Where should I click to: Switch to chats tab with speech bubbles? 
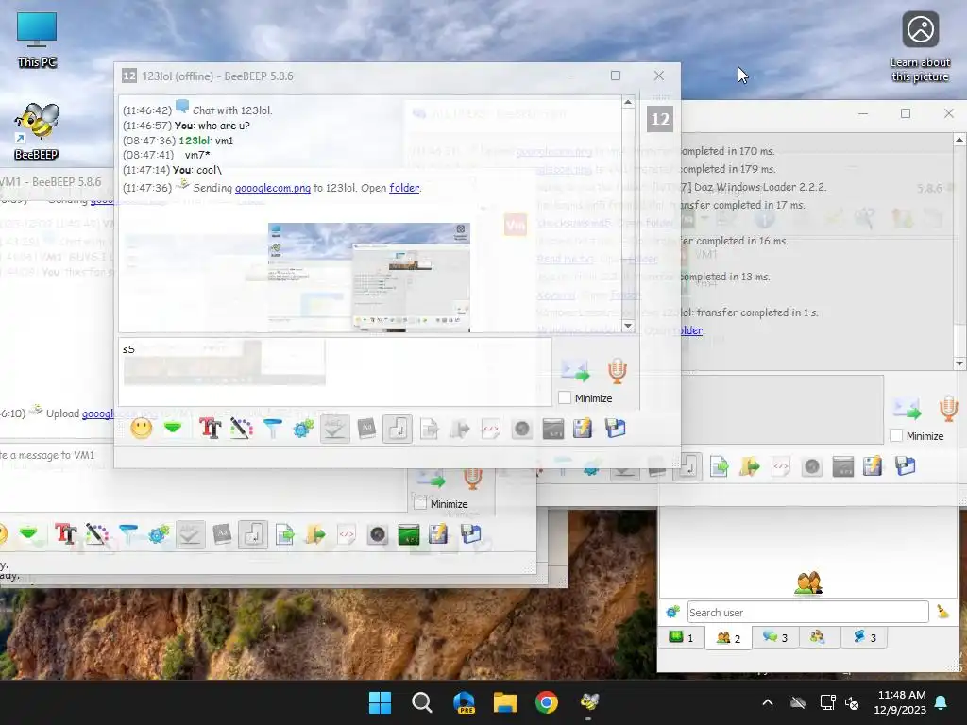775,637
